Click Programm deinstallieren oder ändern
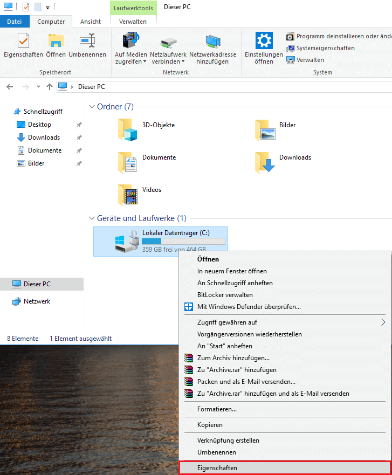Screen dimensions: 392x475 (339, 36)
